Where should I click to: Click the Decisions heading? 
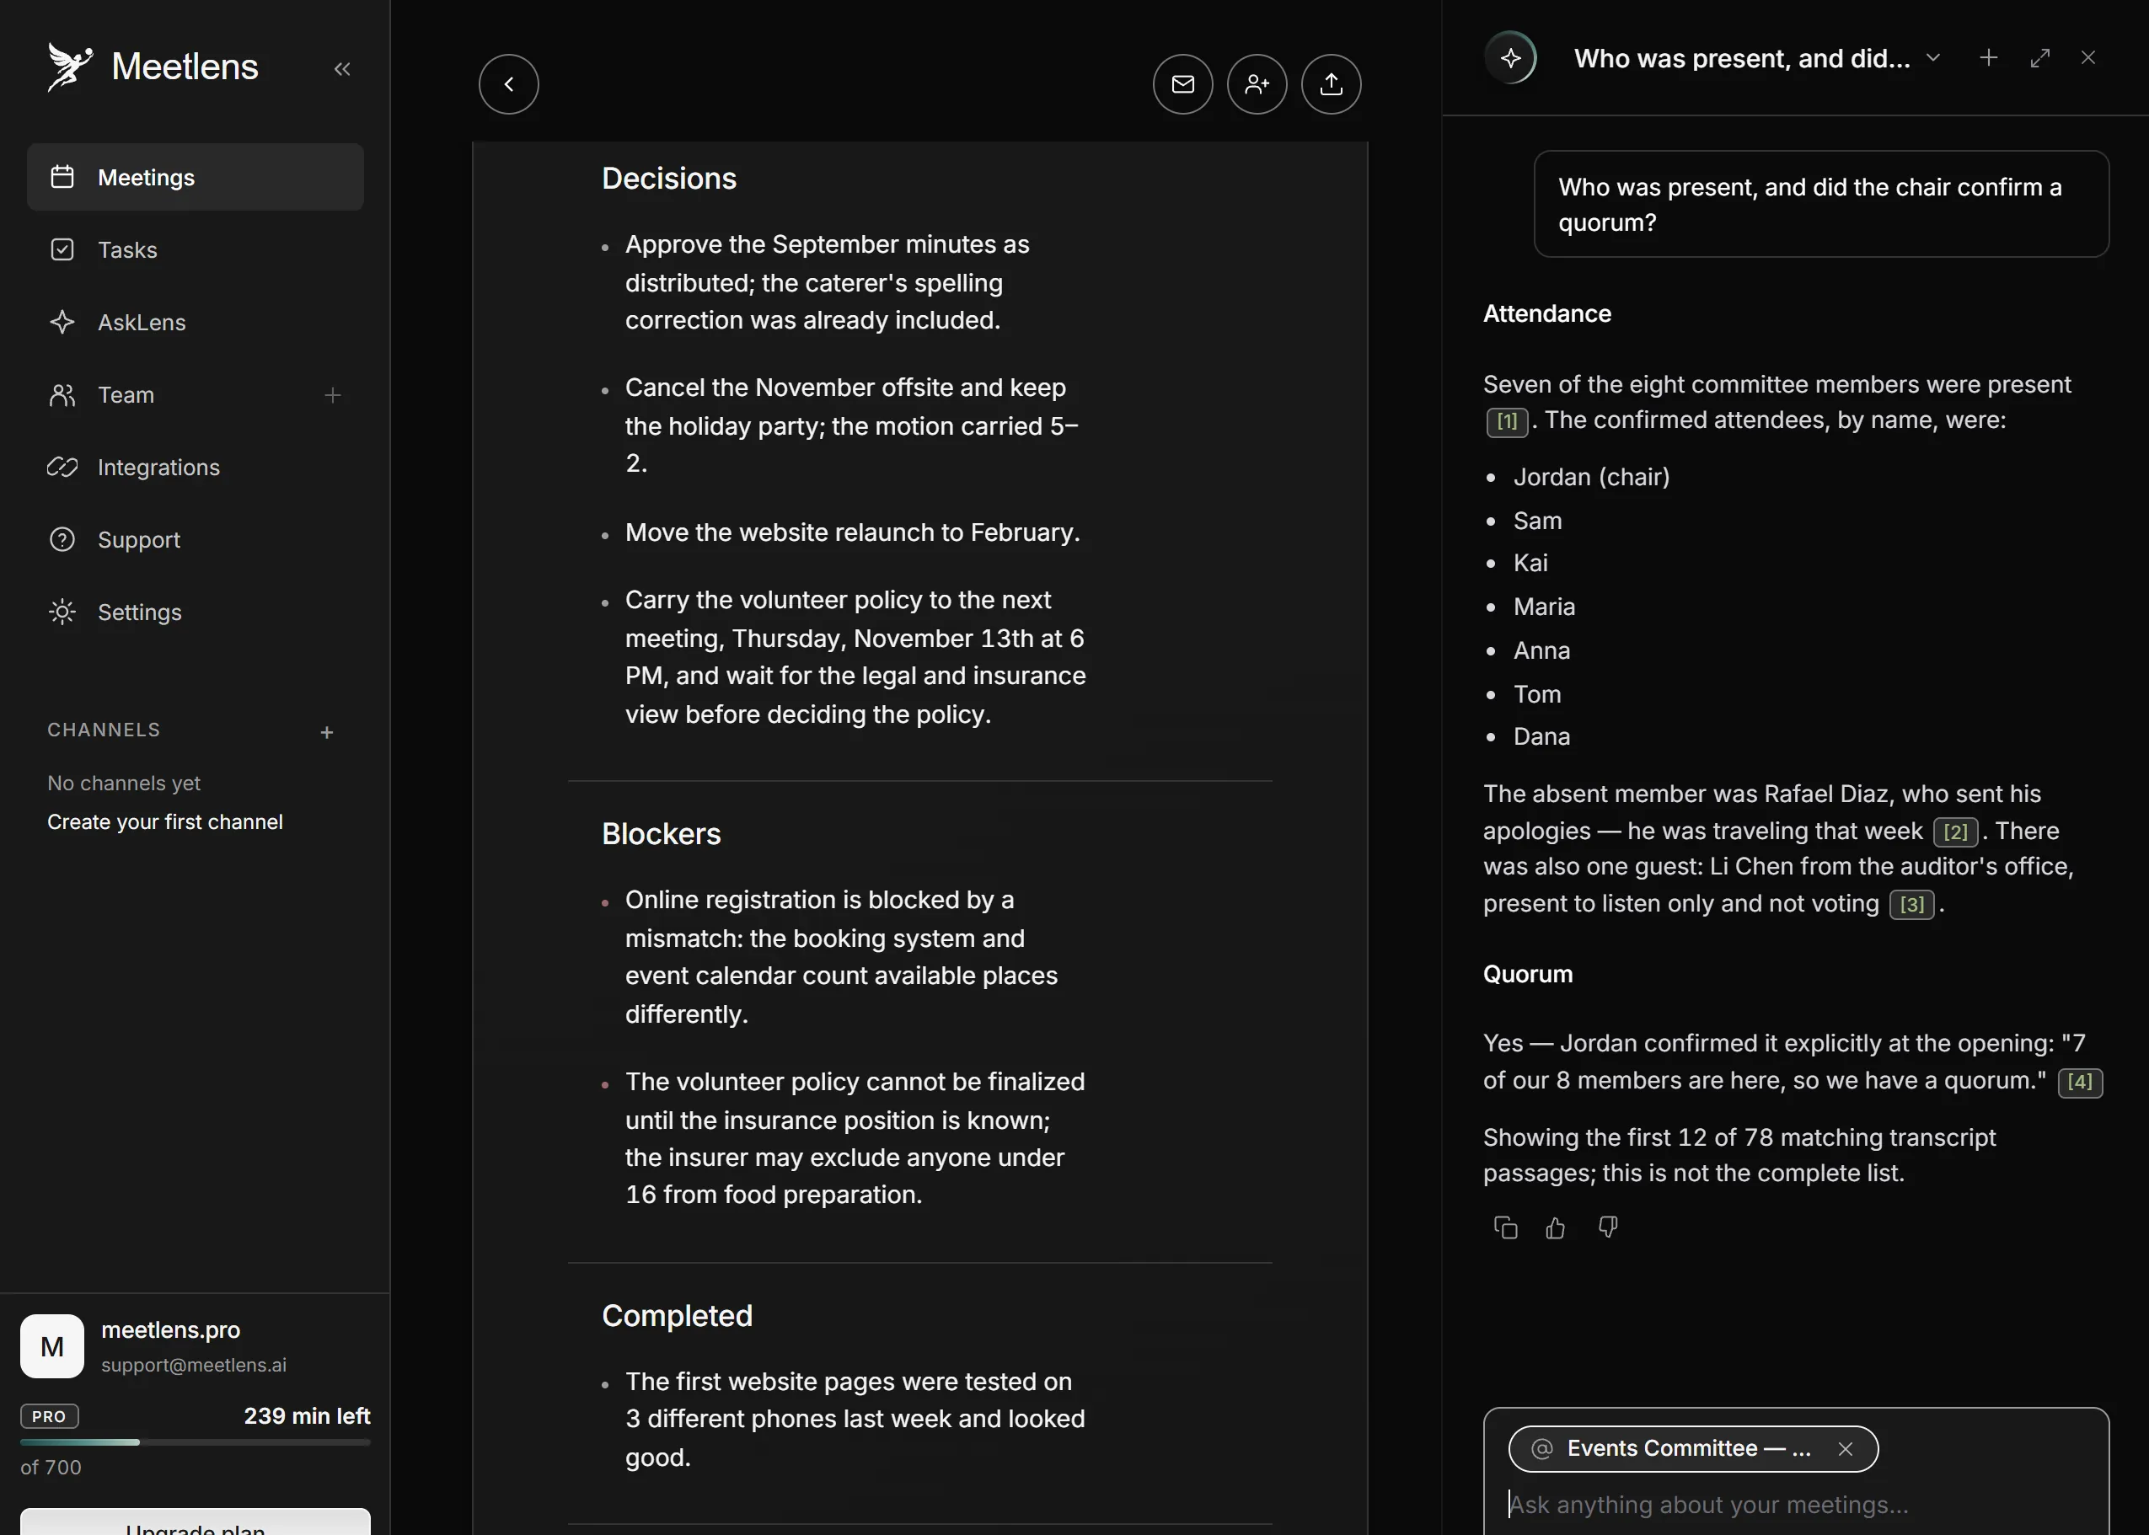[x=668, y=179]
